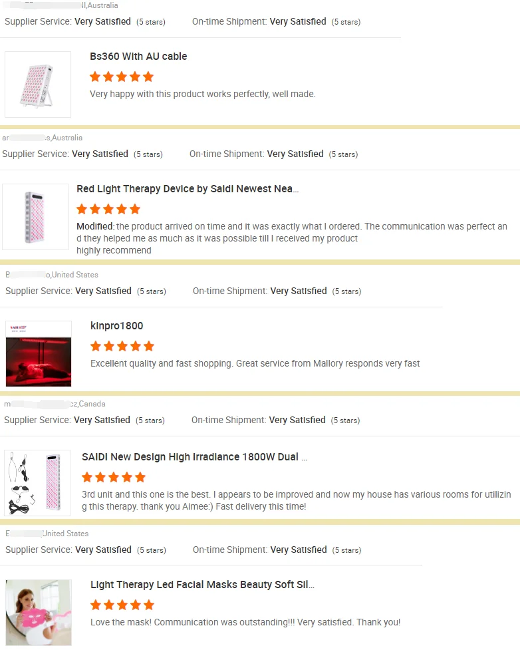Click the first star under Red Light Therapy Device
The width and height of the screenshot is (520, 650).
coord(82,209)
